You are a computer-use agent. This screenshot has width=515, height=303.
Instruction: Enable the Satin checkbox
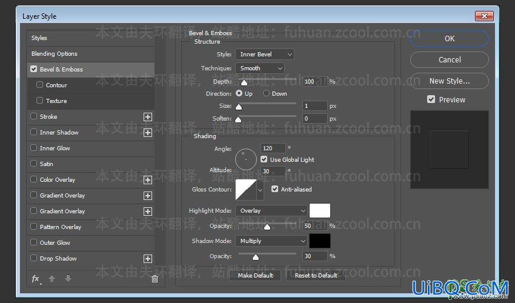click(x=33, y=164)
